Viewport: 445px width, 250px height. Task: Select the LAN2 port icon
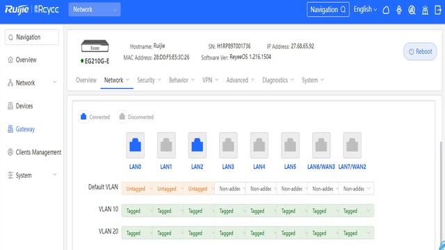click(x=197, y=145)
